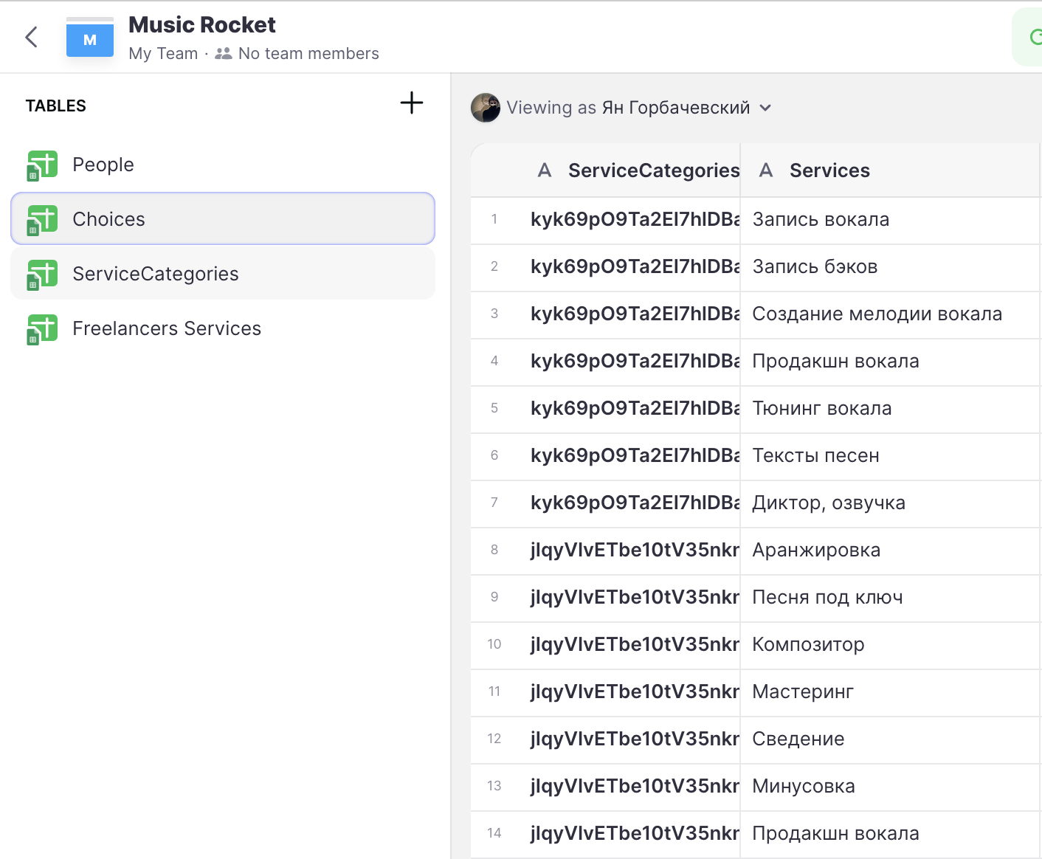Click row number 13

(x=494, y=787)
